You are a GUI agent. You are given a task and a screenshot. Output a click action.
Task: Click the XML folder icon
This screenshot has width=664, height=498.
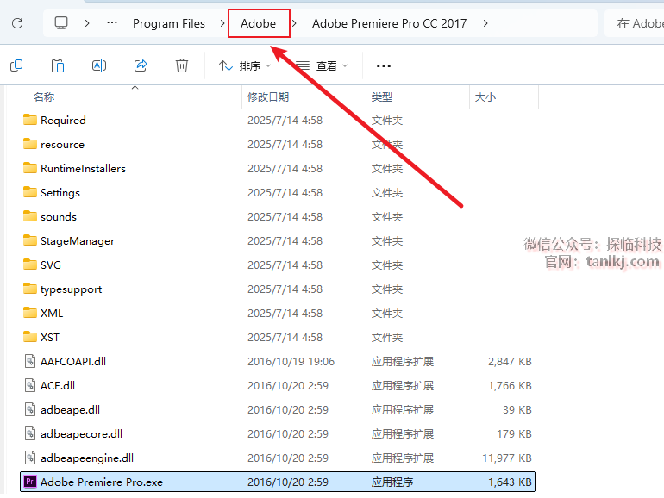tap(29, 313)
